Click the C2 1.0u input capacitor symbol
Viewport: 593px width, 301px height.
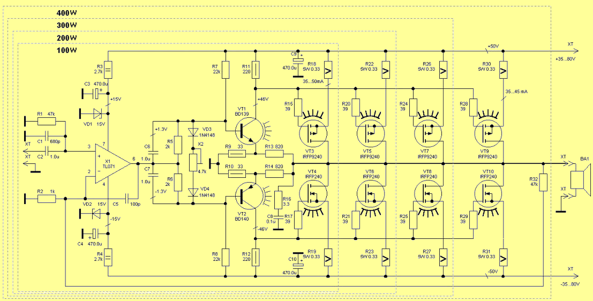(x=47, y=151)
